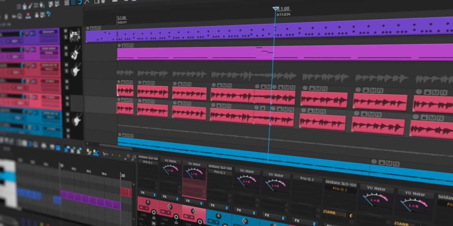Click the VU Meter label on highlighted channel
This screenshot has width=453, height=226.
[x=194, y=164]
